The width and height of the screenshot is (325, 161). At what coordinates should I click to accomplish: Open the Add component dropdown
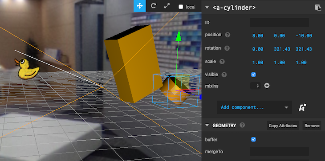point(255,107)
